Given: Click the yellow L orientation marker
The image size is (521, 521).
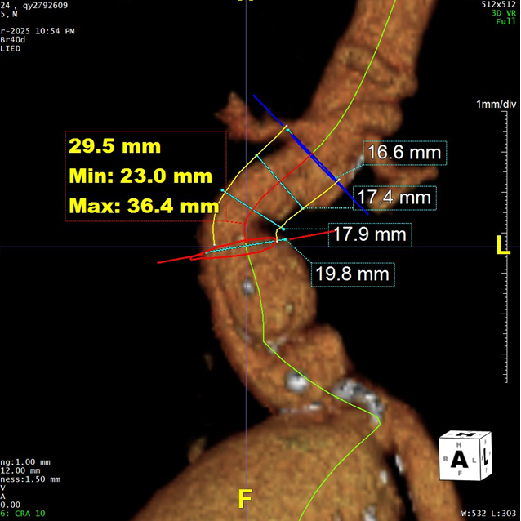Looking at the screenshot, I should coord(503,245).
